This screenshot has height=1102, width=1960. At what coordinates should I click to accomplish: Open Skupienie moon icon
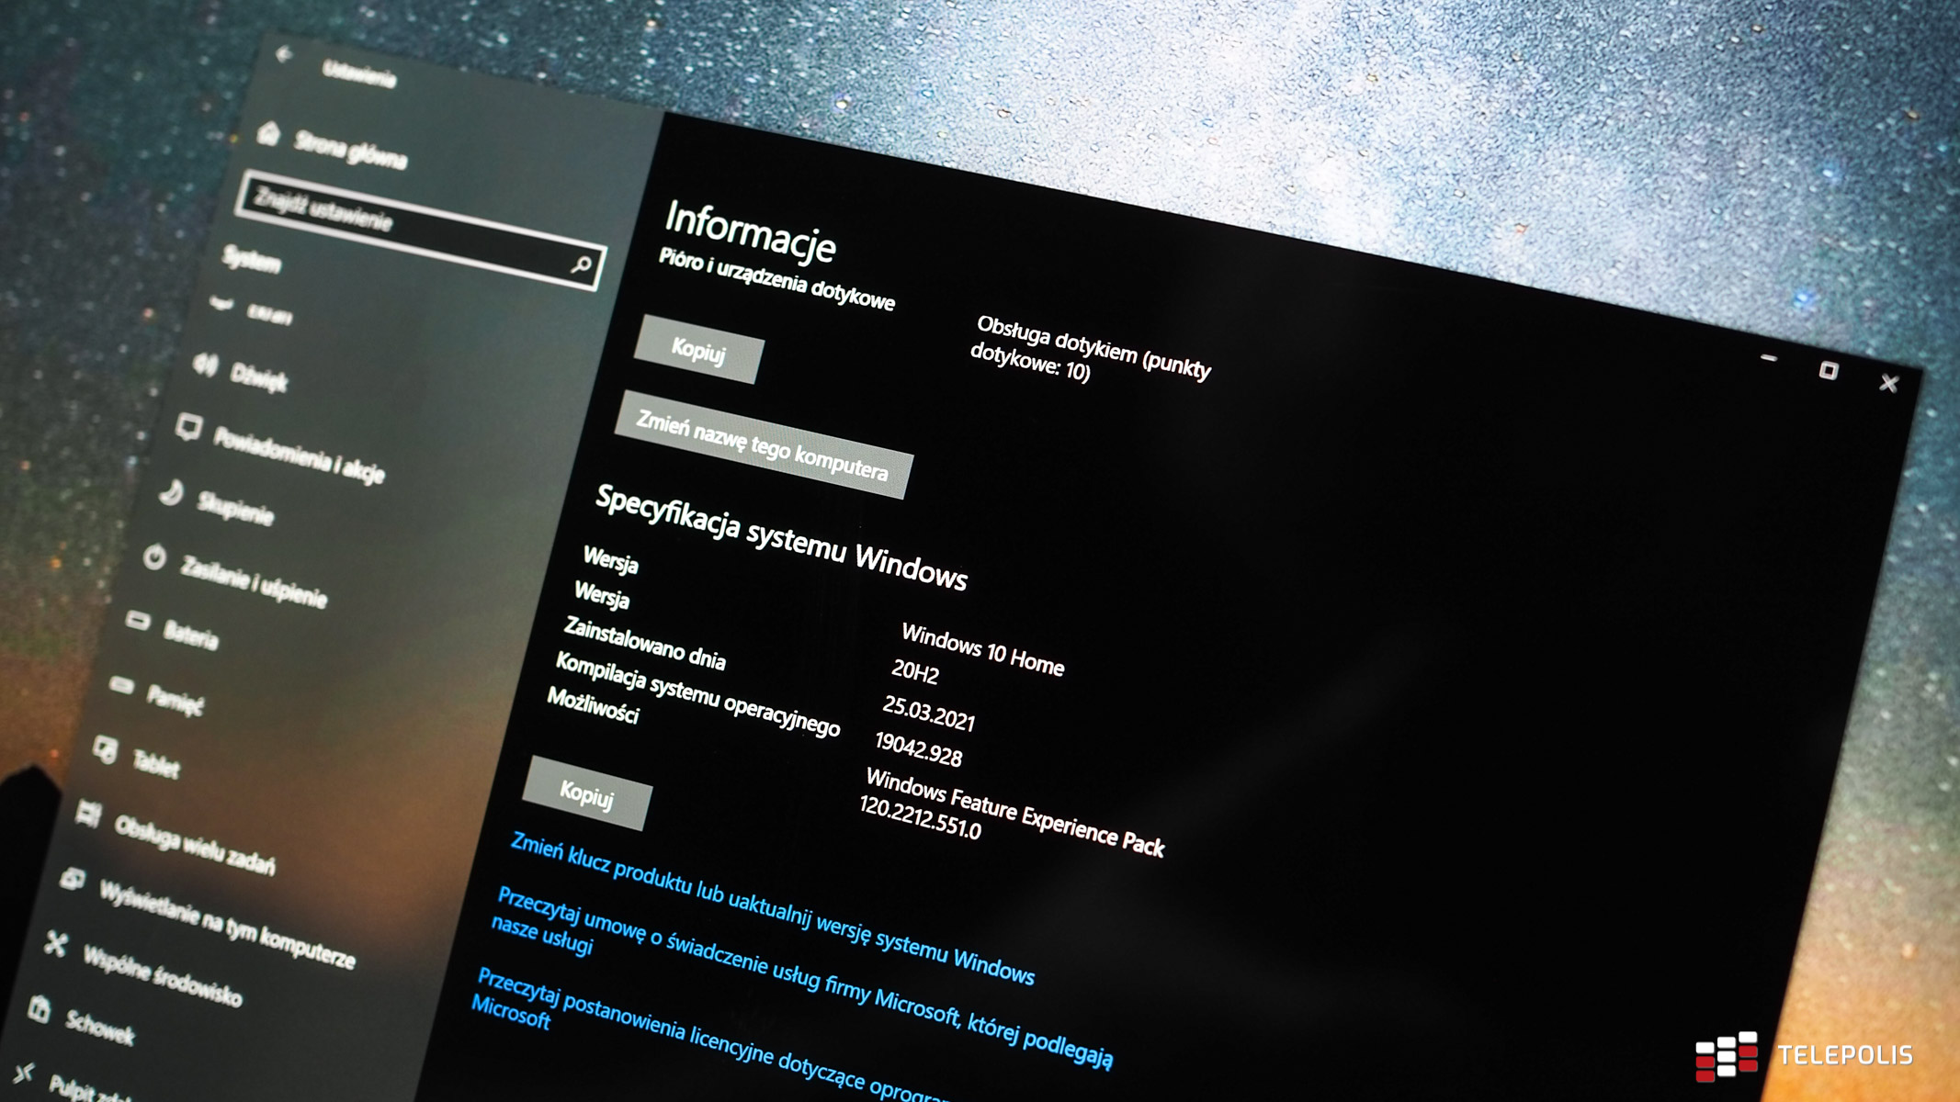pyautogui.click(x=171, y=493)
